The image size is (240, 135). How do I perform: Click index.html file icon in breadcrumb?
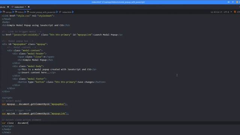[60, 12]
